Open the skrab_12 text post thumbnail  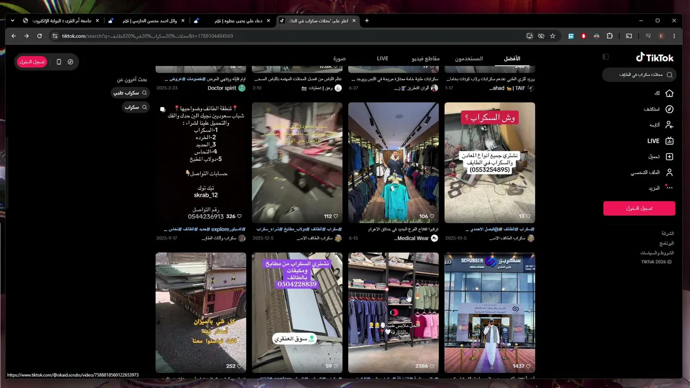click(201, 163)
